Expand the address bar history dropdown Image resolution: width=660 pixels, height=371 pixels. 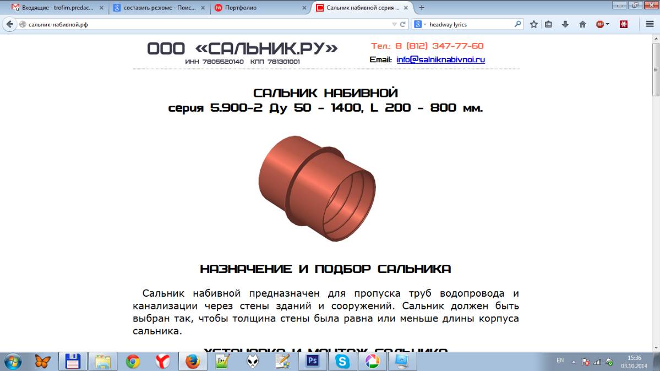coord(394,24)
